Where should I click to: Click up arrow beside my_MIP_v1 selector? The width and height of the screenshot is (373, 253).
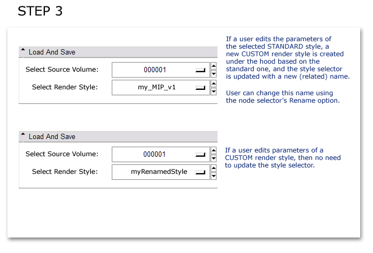click(x=214, y=83)
